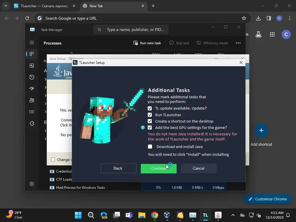Click End task in Task Manager
Image resolution: width=296 pixels, height=222 pixels.
coord(179,43)
